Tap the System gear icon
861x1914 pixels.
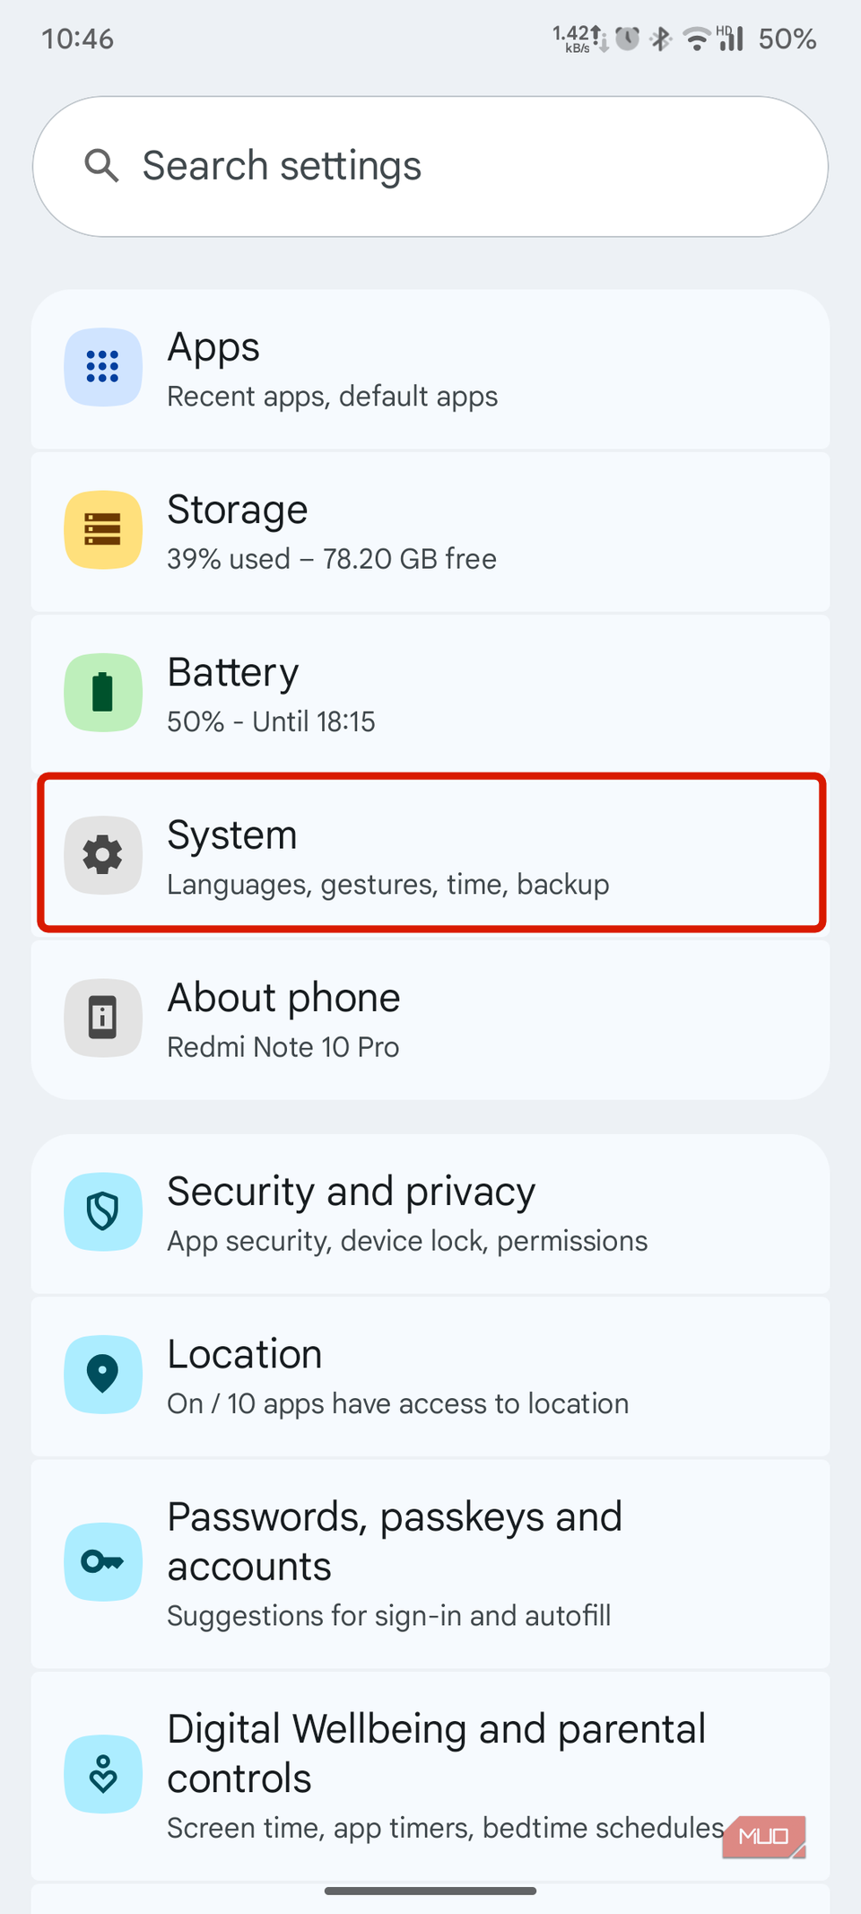(103, 855)
